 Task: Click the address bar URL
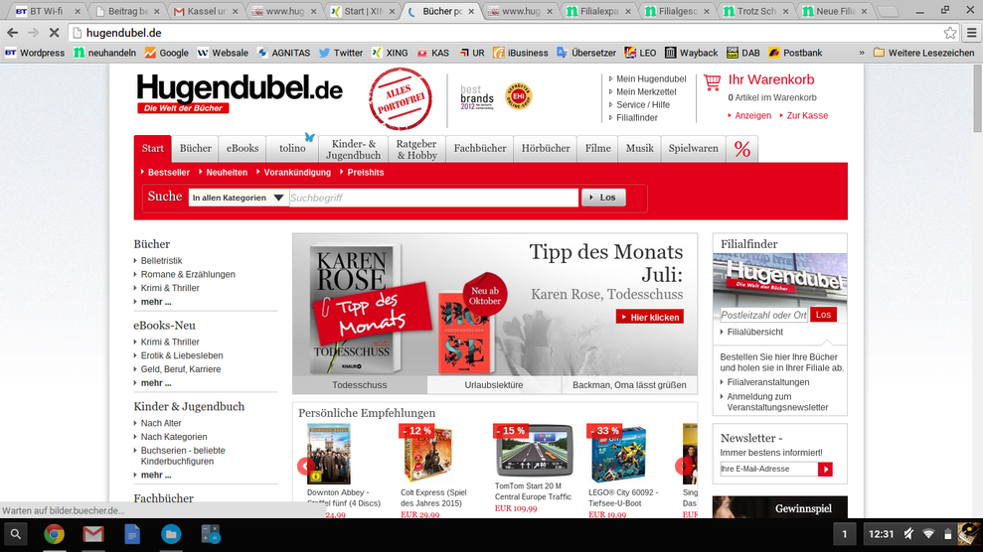click(123, 33)
